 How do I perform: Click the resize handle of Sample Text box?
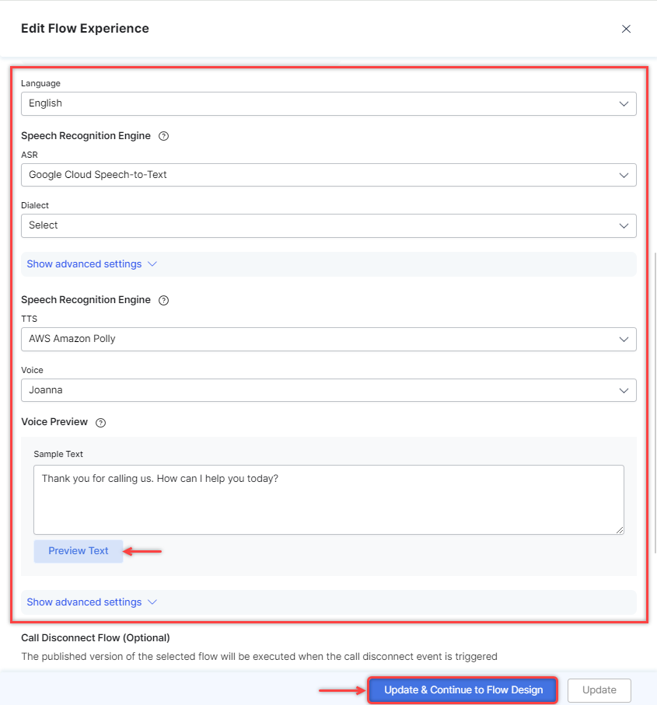pyautogui.click(x=620, y=530)
